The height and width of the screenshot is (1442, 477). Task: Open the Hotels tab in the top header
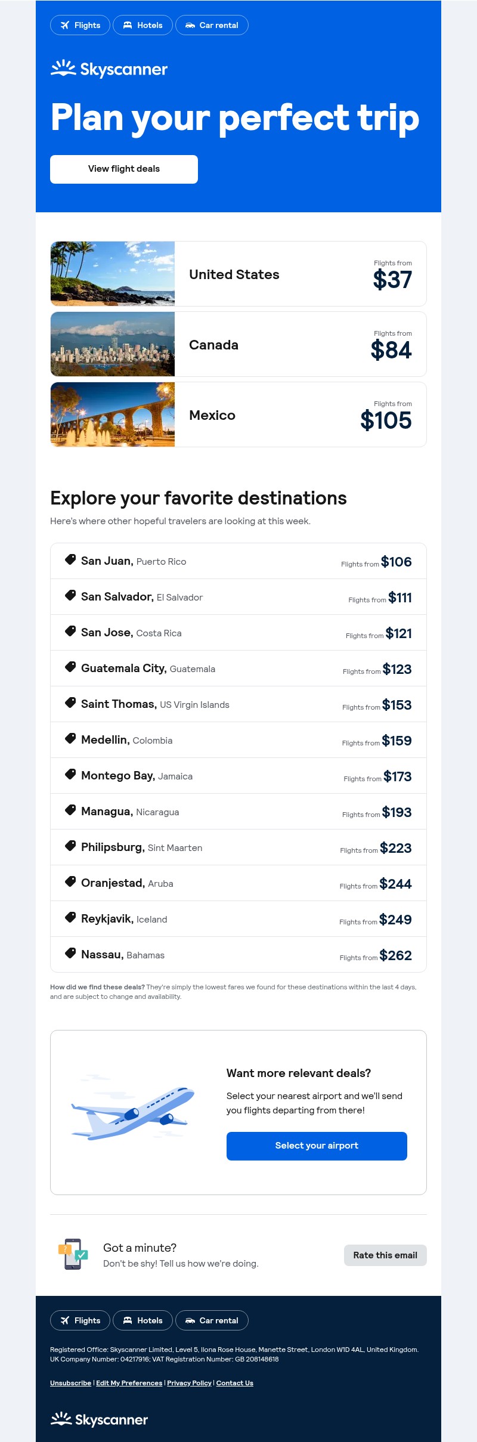[x=143, y=25]
